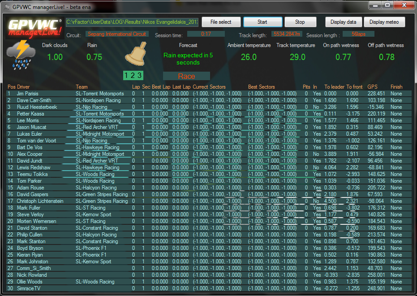
Task: Click the To leader value 2.442 for Comm_Si_Smith
Action: click(330, 268)
